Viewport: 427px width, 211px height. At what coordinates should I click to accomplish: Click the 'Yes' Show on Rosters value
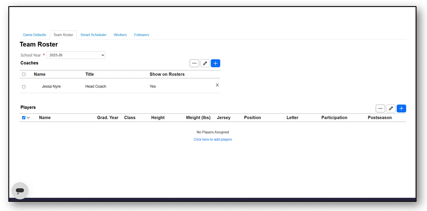[152, 87]
